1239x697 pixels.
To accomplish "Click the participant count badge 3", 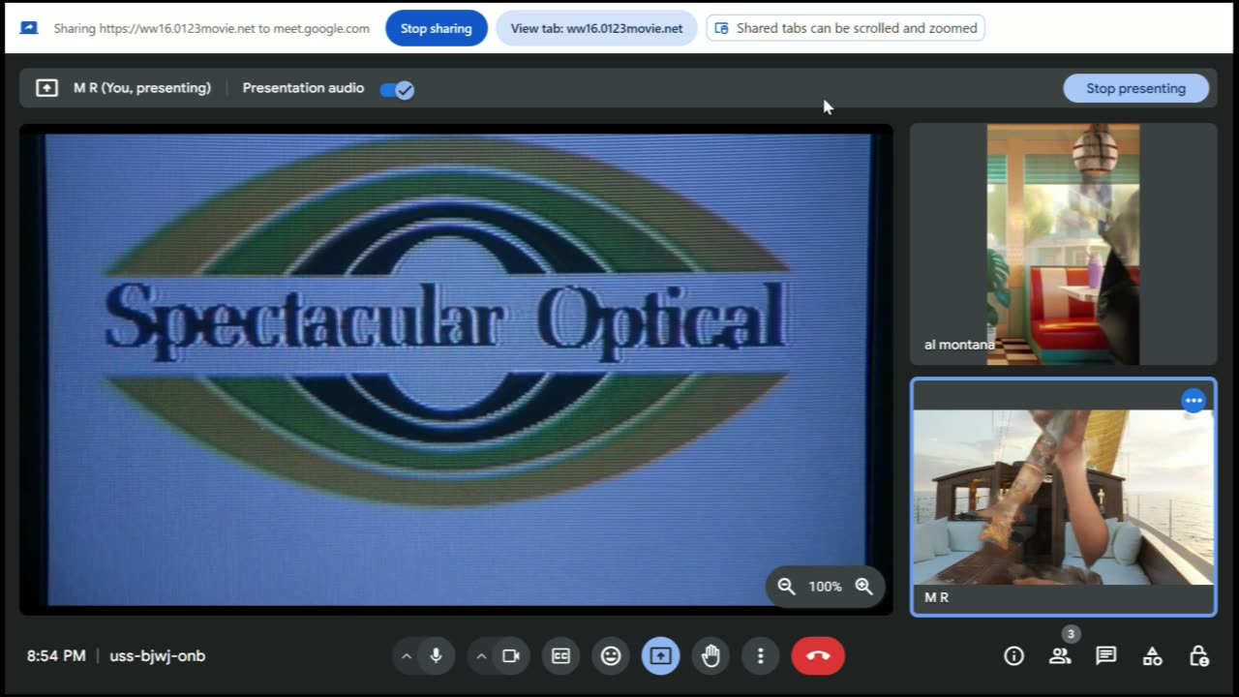I will (x=1070, y=634).
